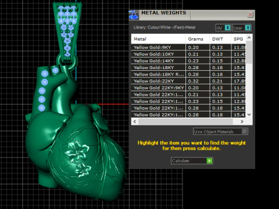Sort by the SPG column header
This screenshot has height=209, width=279.
click(x=238, y=39)
